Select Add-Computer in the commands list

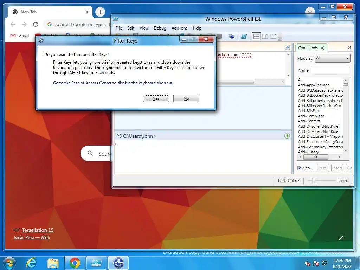click(311, 116)
